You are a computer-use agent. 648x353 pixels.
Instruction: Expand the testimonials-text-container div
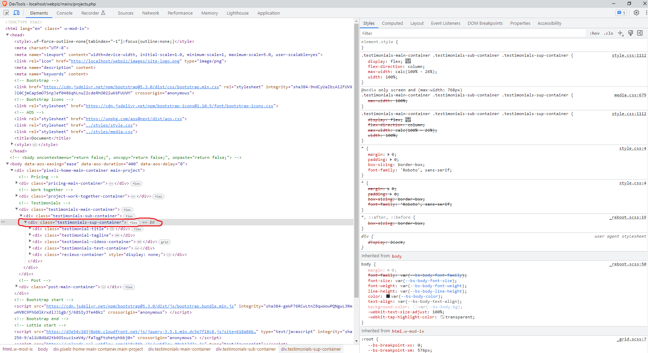[30, 248]
